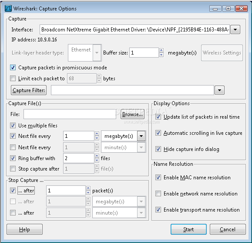Cancel the capture options dialog
The width and height of the screenshot is (252, 243).
point(228,229)
